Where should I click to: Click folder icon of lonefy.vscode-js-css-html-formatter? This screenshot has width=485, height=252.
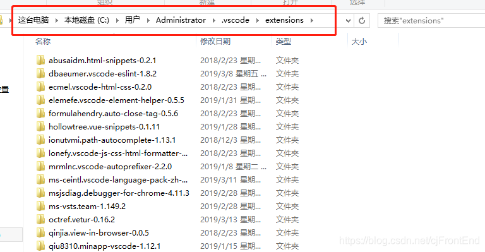40,153
